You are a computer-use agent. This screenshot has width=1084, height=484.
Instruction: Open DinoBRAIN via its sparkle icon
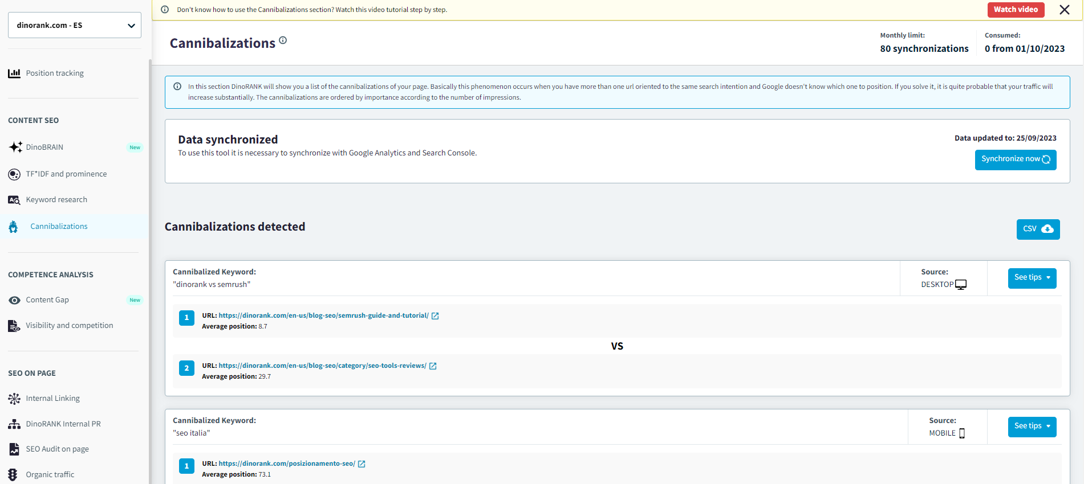pos(15,147)
